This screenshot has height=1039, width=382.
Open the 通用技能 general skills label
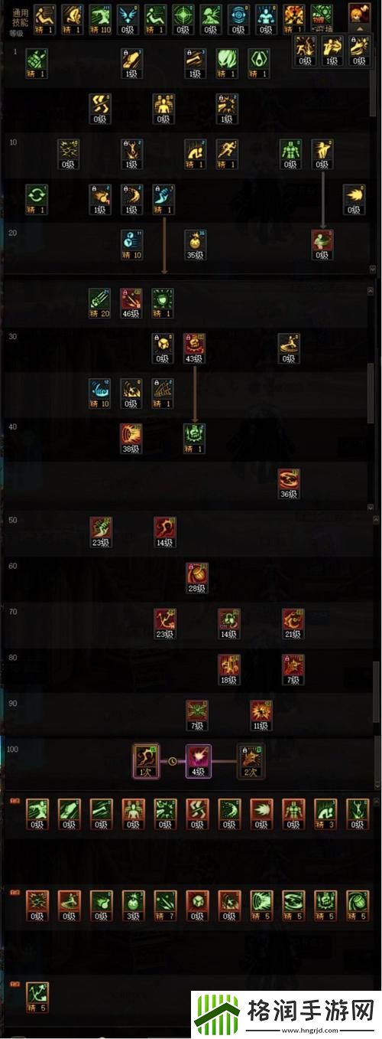(19, 19)
